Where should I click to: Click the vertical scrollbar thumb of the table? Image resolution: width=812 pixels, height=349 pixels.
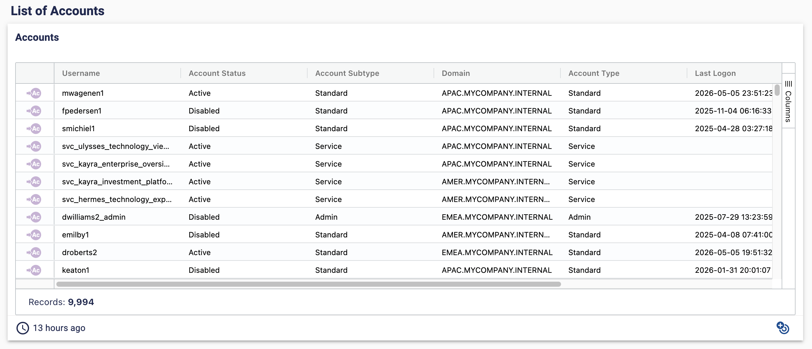(x=777, y=90)
